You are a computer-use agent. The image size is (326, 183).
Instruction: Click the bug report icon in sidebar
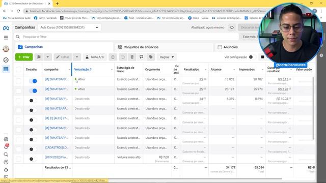tap(6, 170)
